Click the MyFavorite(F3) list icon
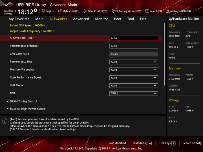 [x=60, y=11]
